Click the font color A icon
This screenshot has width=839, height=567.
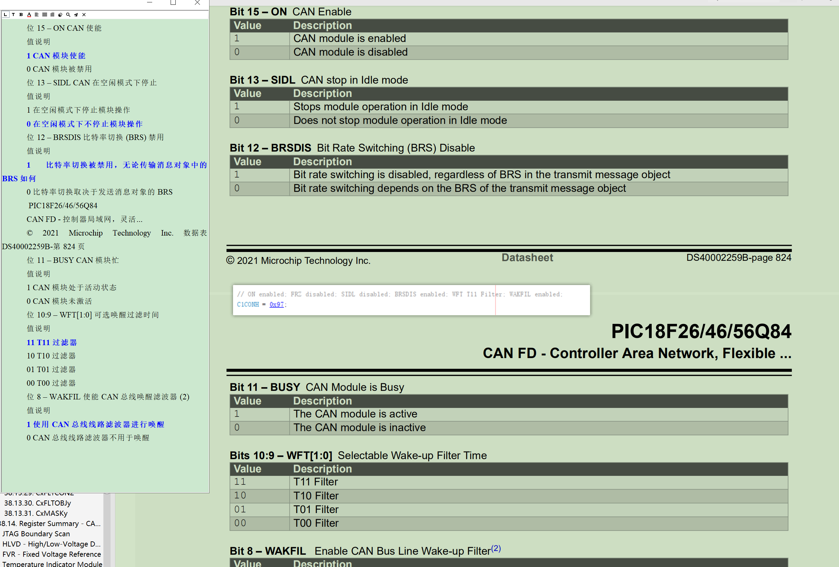pos(29,14)
